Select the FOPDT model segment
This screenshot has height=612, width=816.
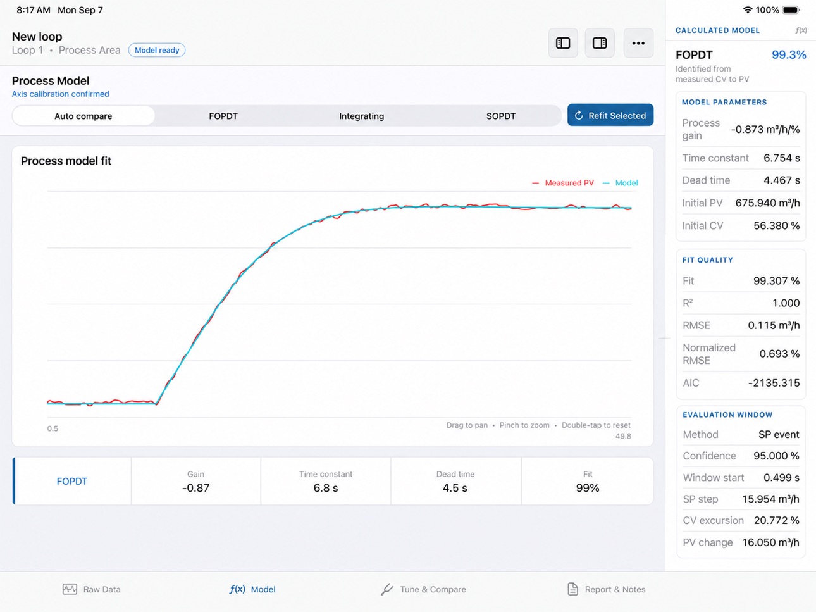tap(223, 116)
